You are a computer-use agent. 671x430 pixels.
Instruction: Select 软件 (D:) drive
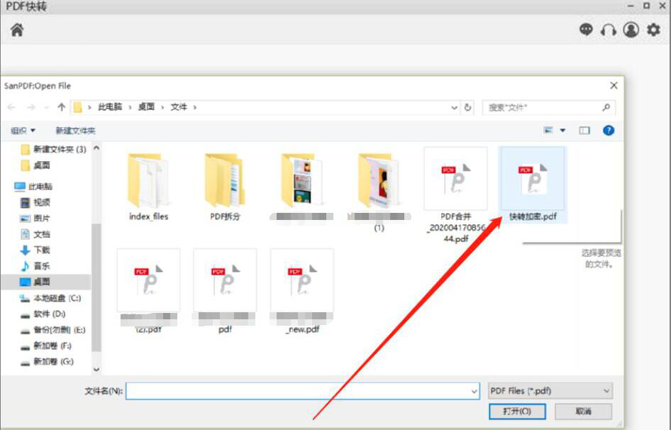pyautogui.click(x=43, y=314)
